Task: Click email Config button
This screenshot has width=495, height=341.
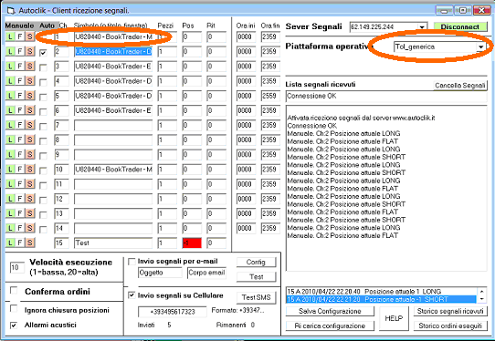Action: coord(256,262)
